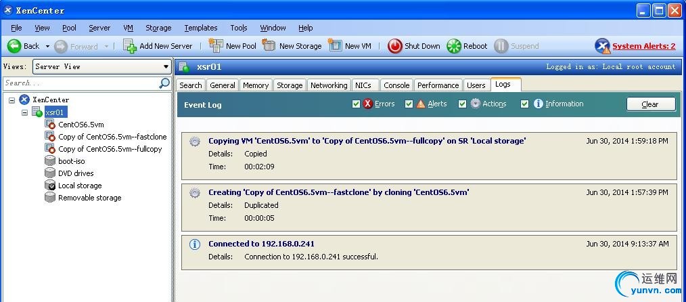Open the Back history dropdown arrow
686x302 pixels.
click(x=47, y=47)
